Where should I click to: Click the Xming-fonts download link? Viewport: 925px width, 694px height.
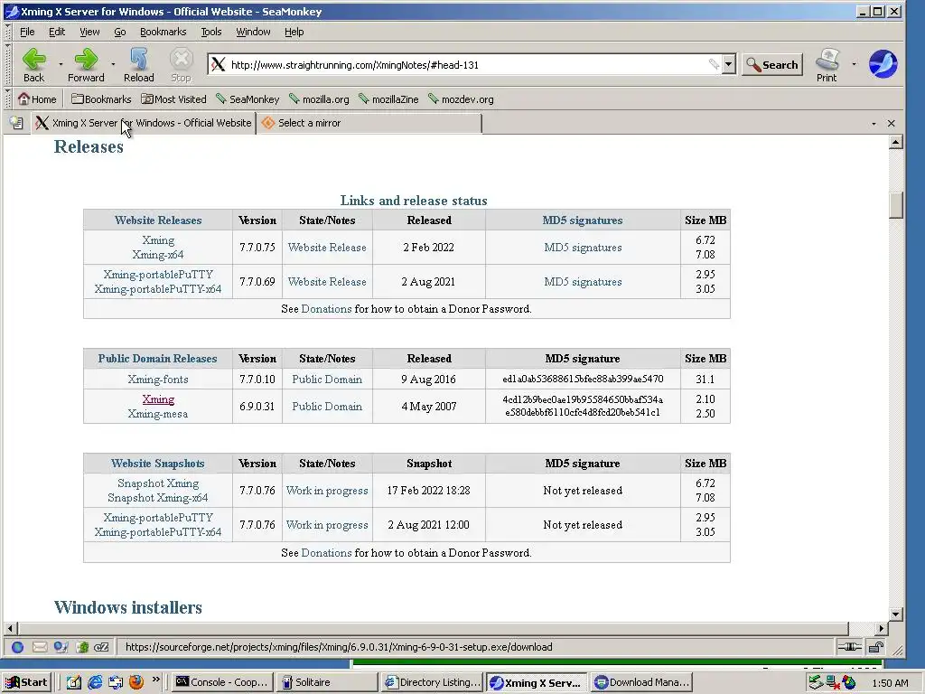coord(158,380)
